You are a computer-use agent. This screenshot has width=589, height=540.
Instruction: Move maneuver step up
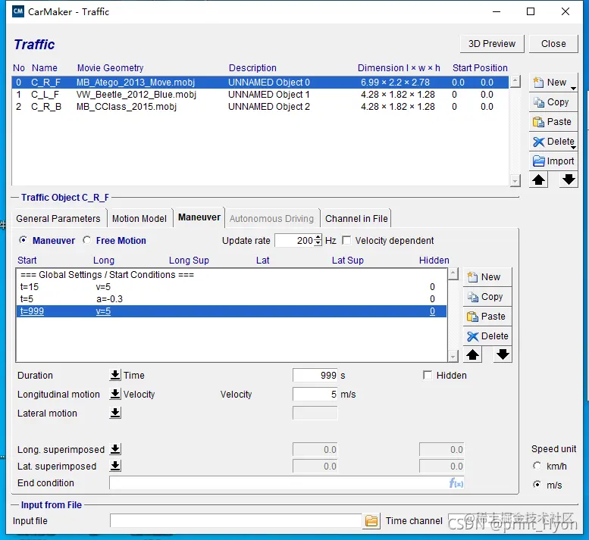click(x=472, y=354)
